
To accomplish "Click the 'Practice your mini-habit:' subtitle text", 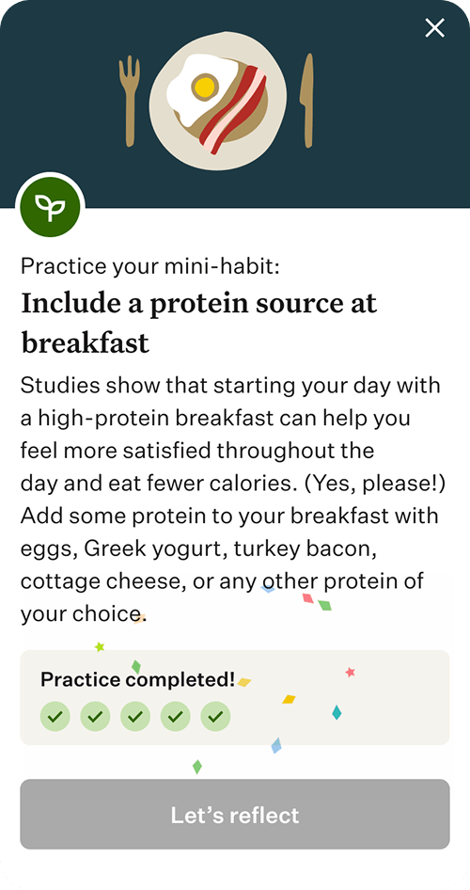I will pyautogui.click(x=150, y=265).
